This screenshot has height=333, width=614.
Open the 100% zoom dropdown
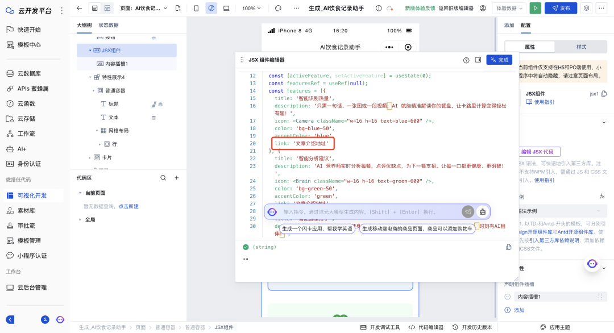click(x=251, y=8)
